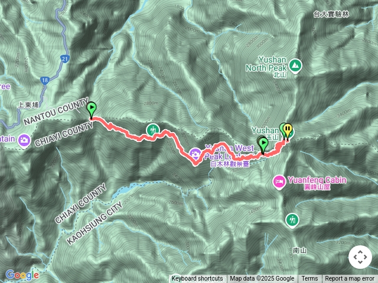Click the route 21 highway shield
This screenshot has width=378, height=283.
coord(65,59)
